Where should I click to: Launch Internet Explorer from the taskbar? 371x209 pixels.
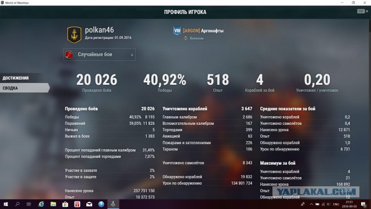(41, 204)
